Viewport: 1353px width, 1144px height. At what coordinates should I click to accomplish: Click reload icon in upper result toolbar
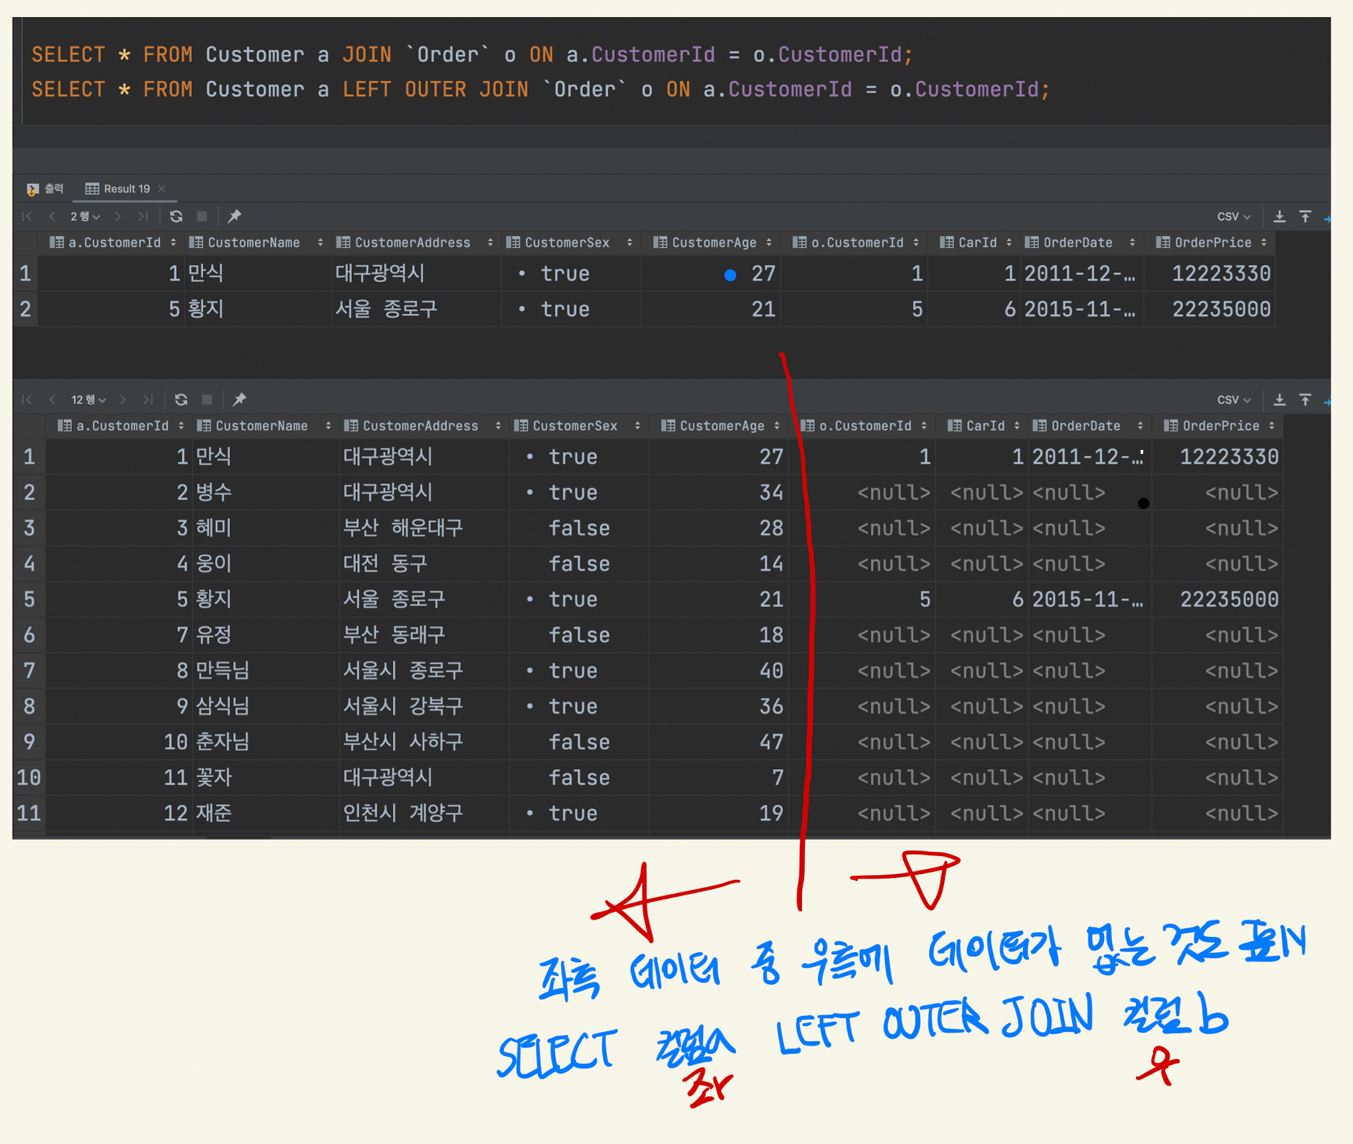tap(176, 216)
